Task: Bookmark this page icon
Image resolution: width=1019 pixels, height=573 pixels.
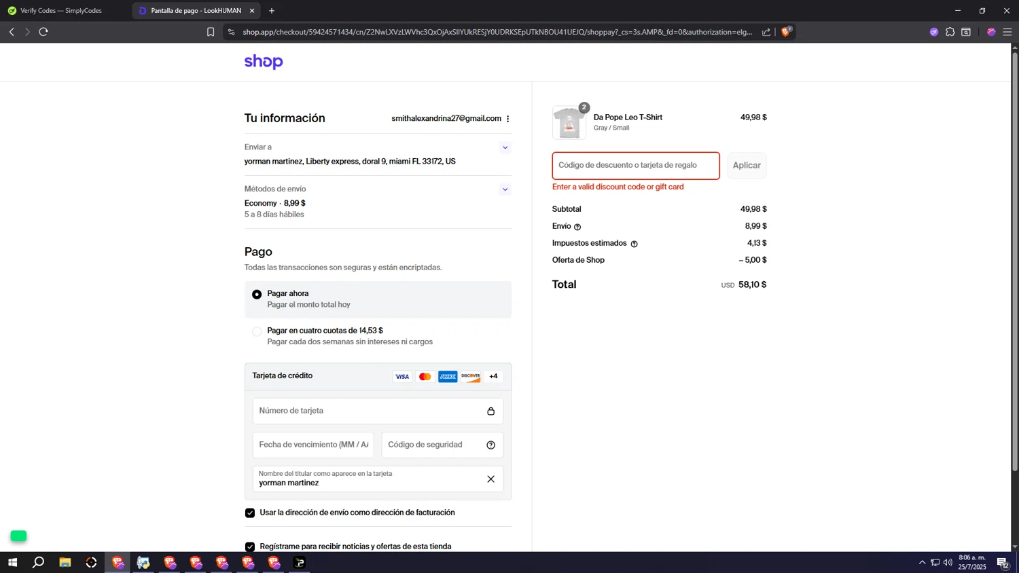Action: coord(211,32)
